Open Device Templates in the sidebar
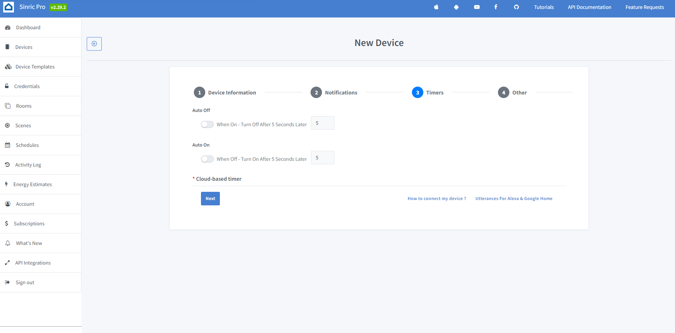Viewport: 675px width, 333px height. 41,67
